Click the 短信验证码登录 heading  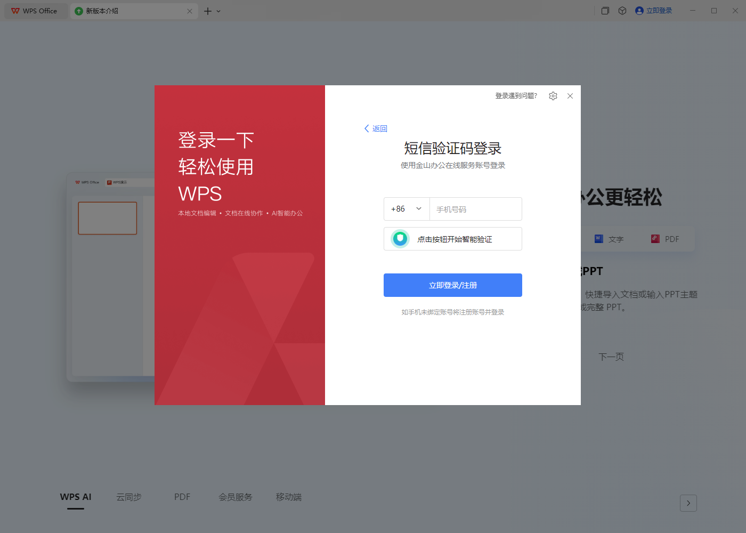click(x=453, y=148)
